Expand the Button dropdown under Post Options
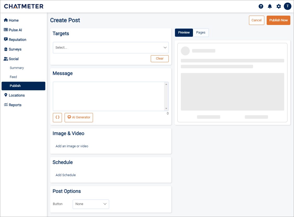Screen dimensions: 294x217 pos(91,204)
